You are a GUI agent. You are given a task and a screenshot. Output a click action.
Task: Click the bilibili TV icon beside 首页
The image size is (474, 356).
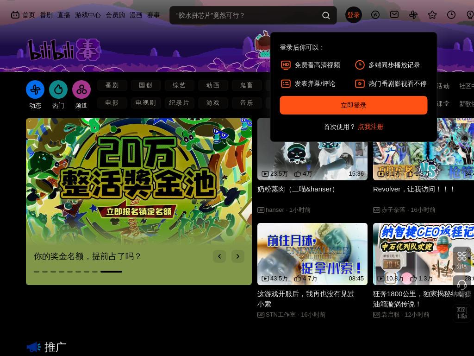click(x=15, y=15)
